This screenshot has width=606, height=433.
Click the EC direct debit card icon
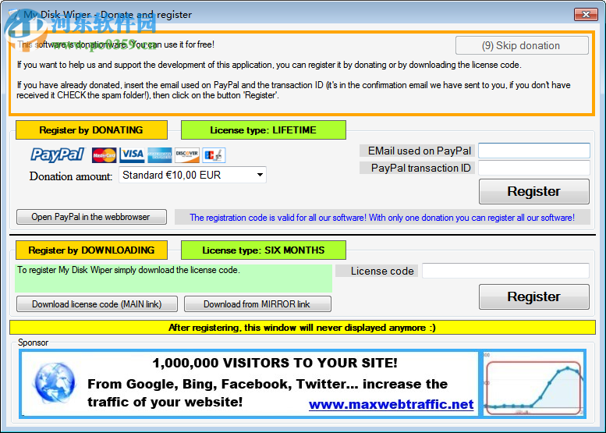[x=214, y=155]
